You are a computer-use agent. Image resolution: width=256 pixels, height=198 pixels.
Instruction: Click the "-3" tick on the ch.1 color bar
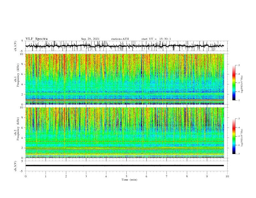(x=238, y=65)
